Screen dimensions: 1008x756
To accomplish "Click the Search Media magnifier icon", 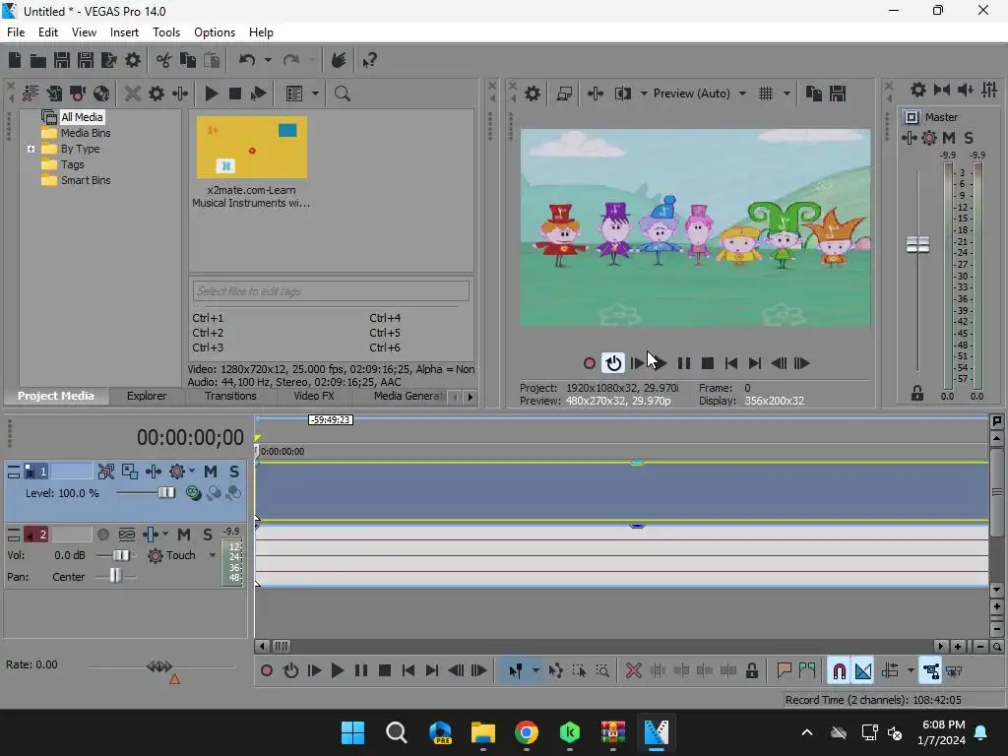I will [x=342, y=94].
